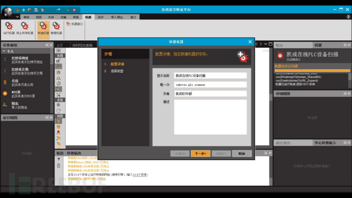Click the 比特币交易 entity in palette

pyautogui.click(x=26, y=71)
